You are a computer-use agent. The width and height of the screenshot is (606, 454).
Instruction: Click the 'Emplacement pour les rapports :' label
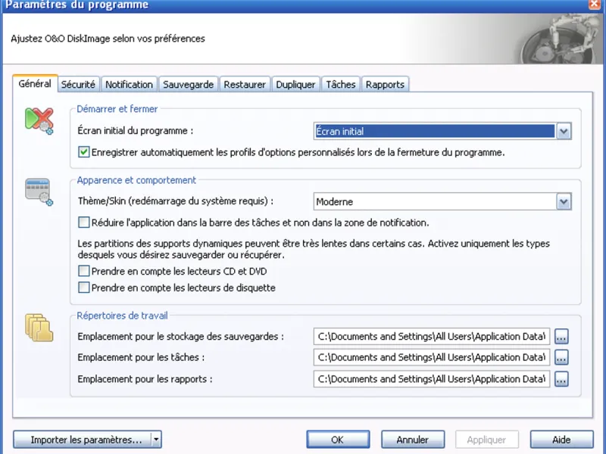pos(145,379)
